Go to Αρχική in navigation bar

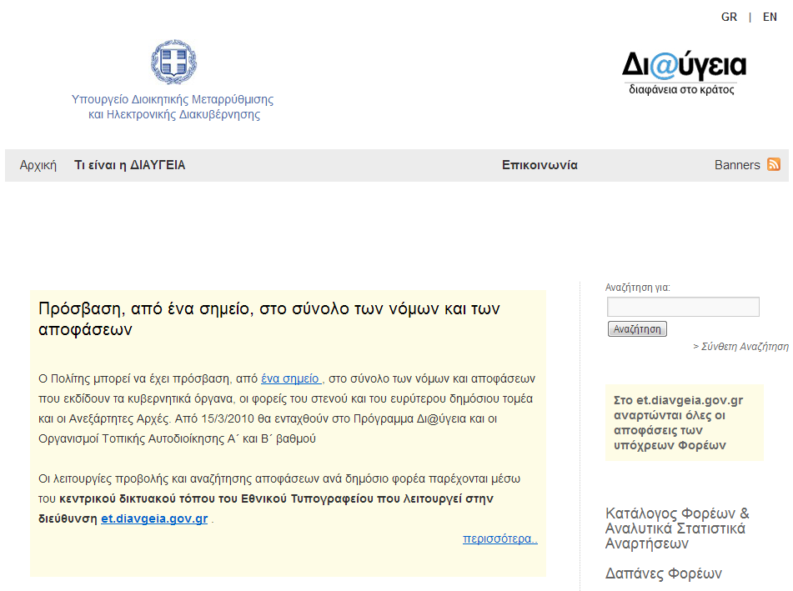[x=38, y=165]
